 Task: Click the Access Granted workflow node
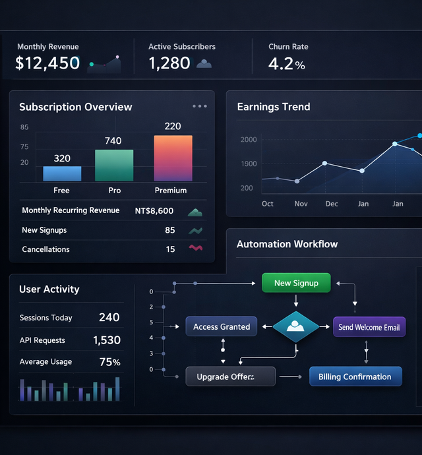222,326
